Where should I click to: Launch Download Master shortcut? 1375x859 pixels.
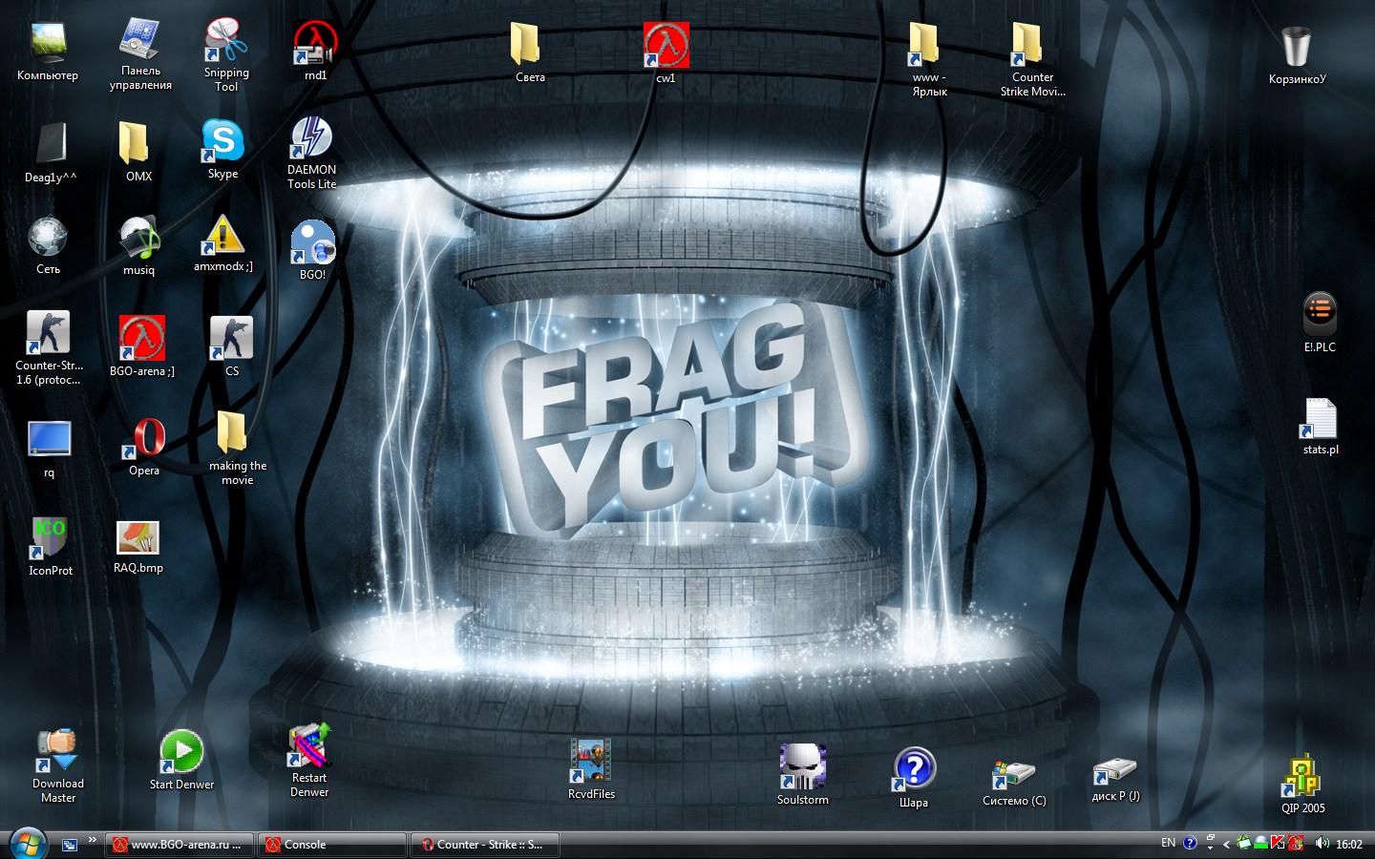58,765
